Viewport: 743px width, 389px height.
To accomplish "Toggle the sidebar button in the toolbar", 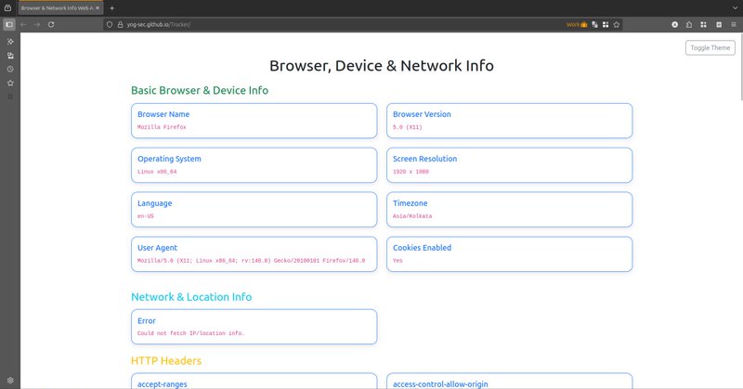I will (x=9, y=25).
